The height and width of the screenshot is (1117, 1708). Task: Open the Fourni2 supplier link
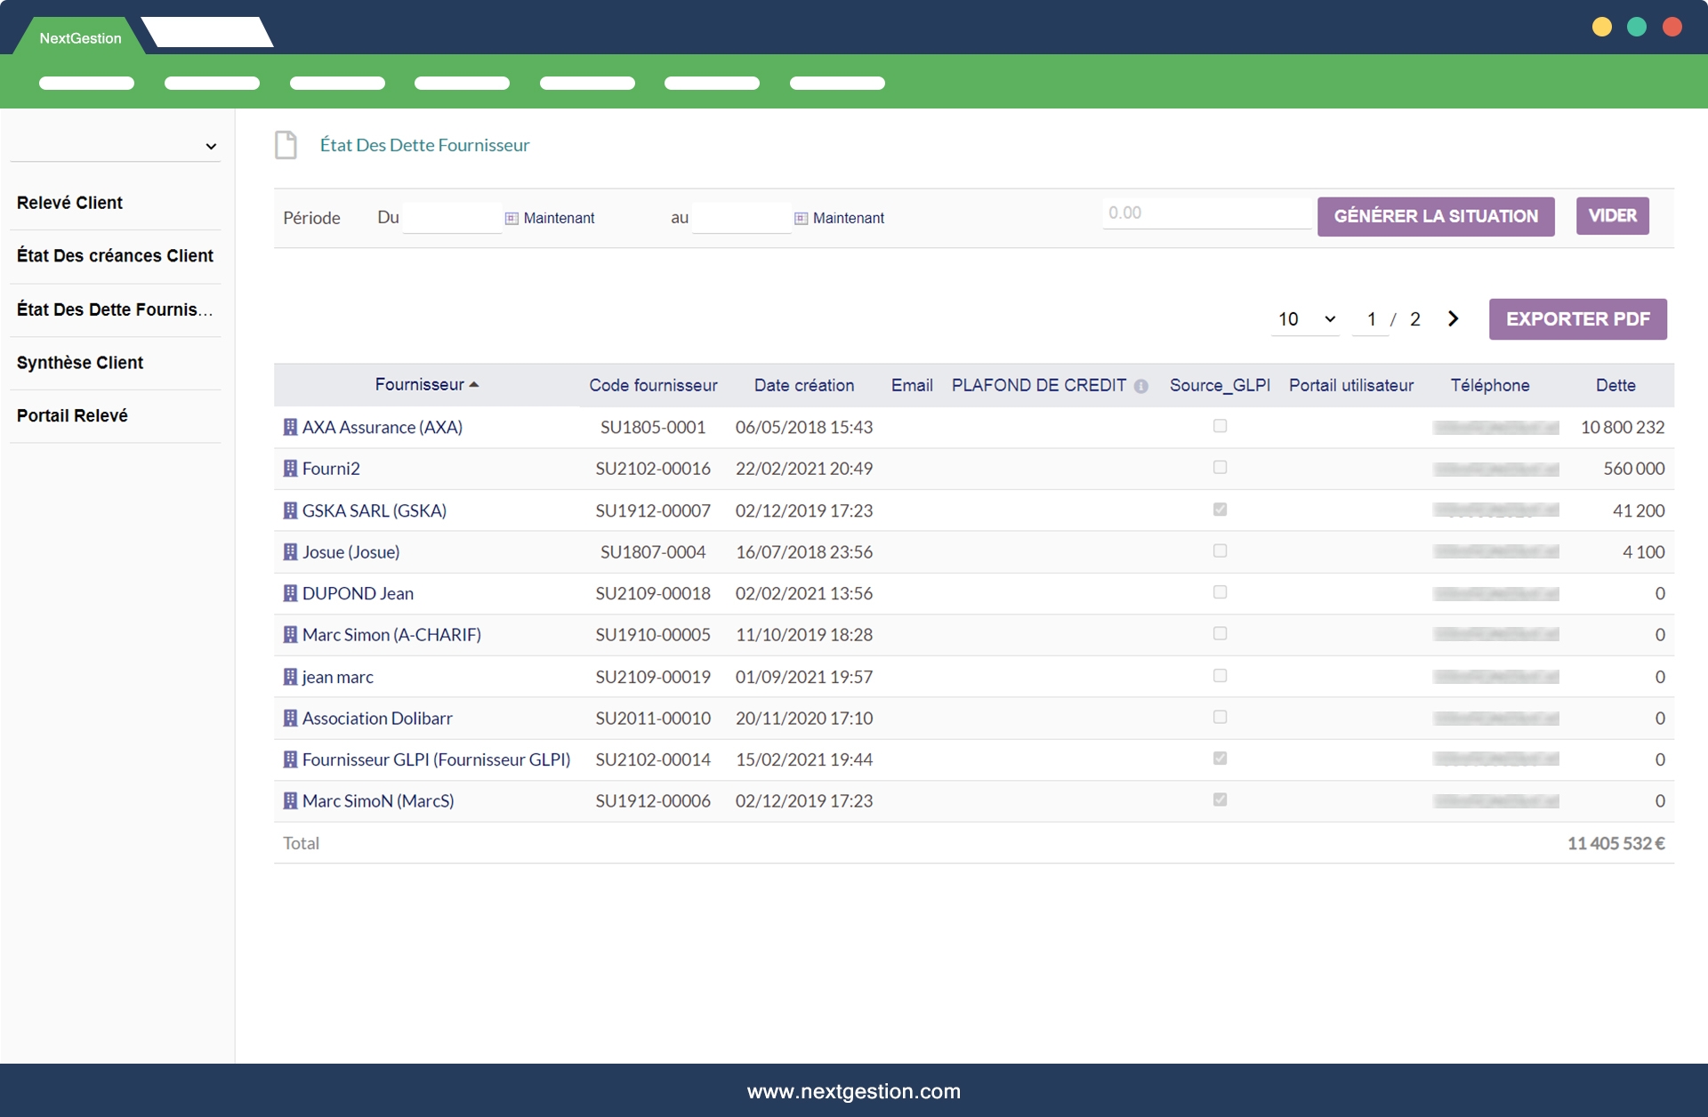(x=331, y=469)
